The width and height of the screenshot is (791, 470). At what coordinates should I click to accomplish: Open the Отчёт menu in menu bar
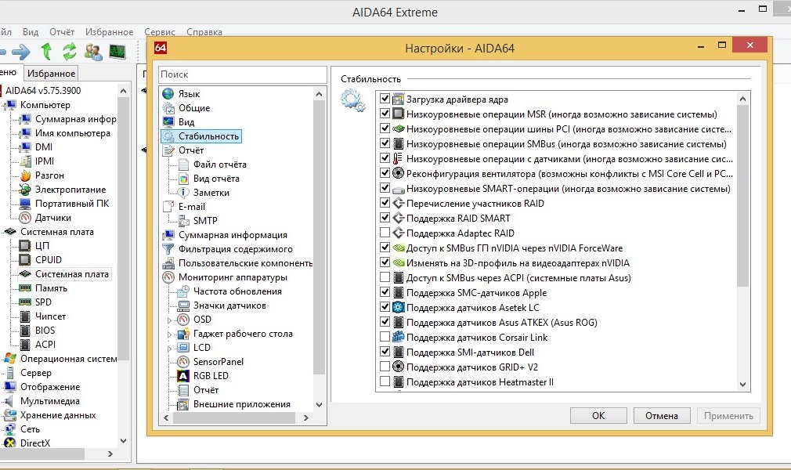[x=62, y=32]
